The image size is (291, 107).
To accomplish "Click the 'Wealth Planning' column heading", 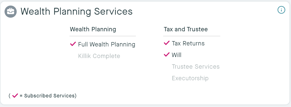I will click(93, 29).
